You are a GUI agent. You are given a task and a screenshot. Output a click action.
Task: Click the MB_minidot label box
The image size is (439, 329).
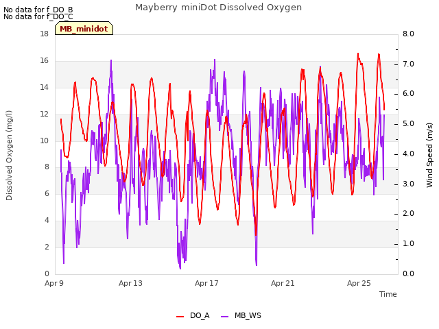[84, 28]
